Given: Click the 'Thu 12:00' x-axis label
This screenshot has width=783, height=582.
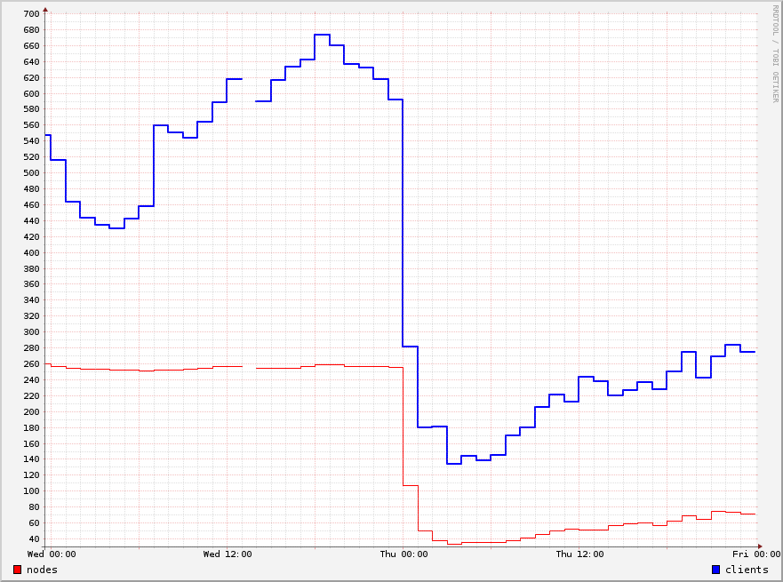Looking at the screenshot, I should tap(579, 554).
